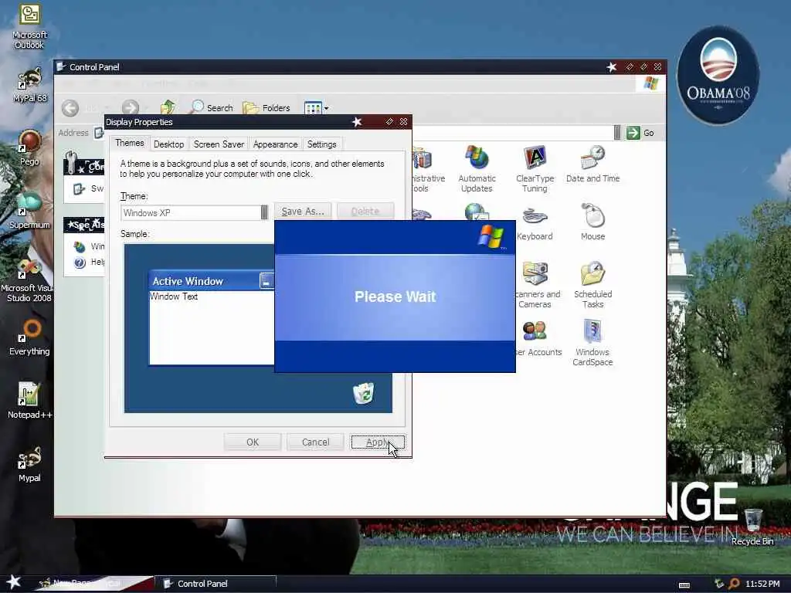This screenshot has height=593, width=791.
Task: Click the Start star button on taskbar
Action: pos(14,582)
